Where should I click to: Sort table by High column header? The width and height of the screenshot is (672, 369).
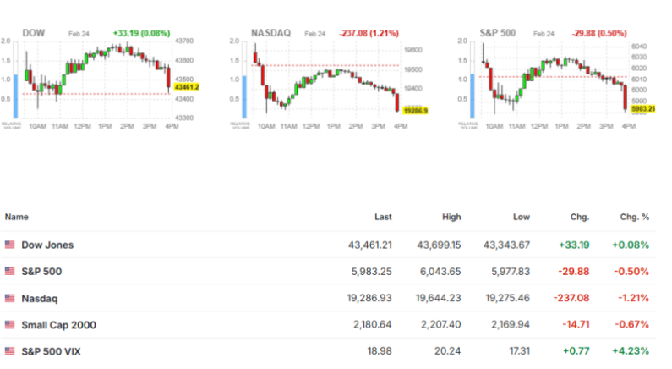tap(451, 217)
